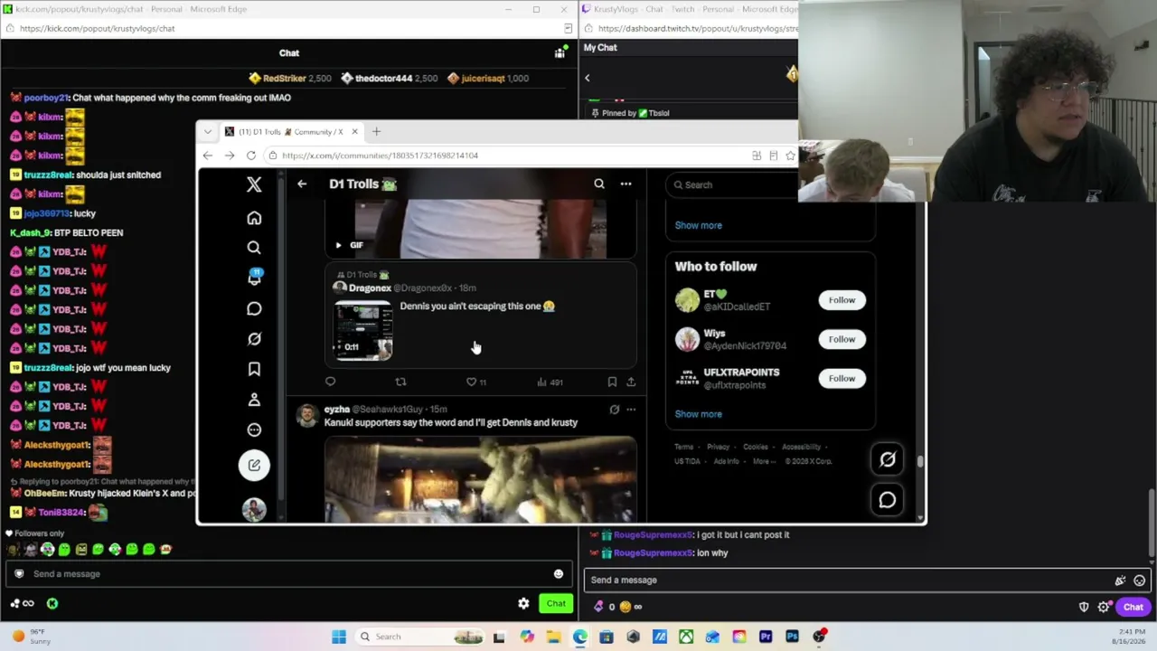Show more above Who to follow

pos(699,225)
